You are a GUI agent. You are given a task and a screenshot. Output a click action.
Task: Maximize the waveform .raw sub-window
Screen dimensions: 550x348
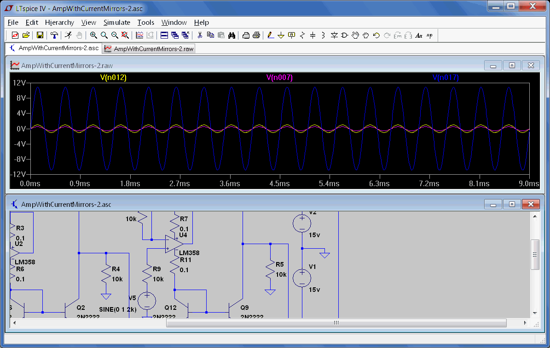click(x=512, y=65)
